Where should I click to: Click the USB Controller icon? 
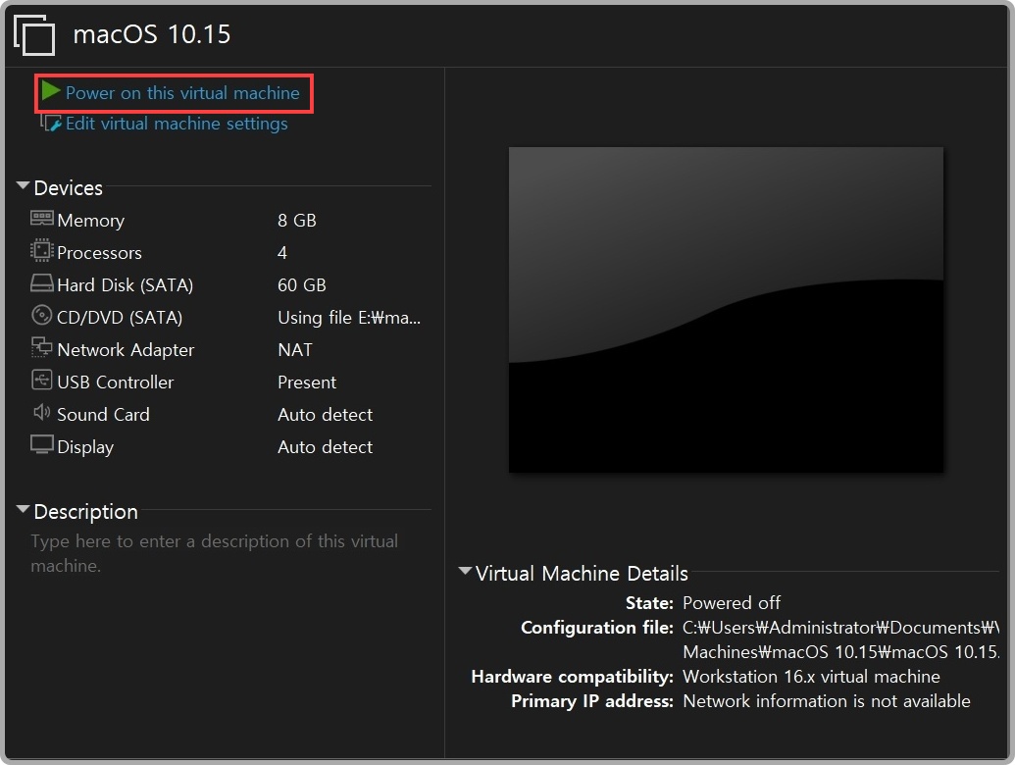tap(41, 380)
